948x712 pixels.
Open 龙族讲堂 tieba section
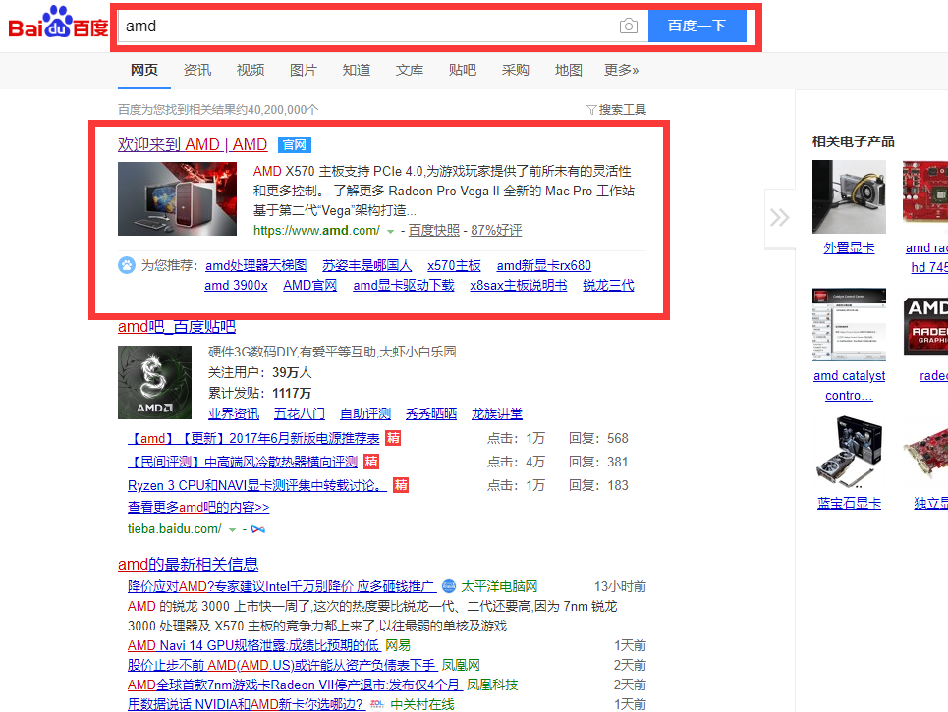(x=497, y=414)
